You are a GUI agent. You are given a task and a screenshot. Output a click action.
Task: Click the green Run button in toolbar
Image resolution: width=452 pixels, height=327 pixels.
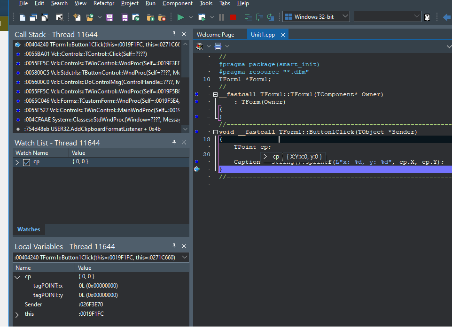click(180, 17)
